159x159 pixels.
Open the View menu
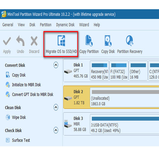click(21, 25)
